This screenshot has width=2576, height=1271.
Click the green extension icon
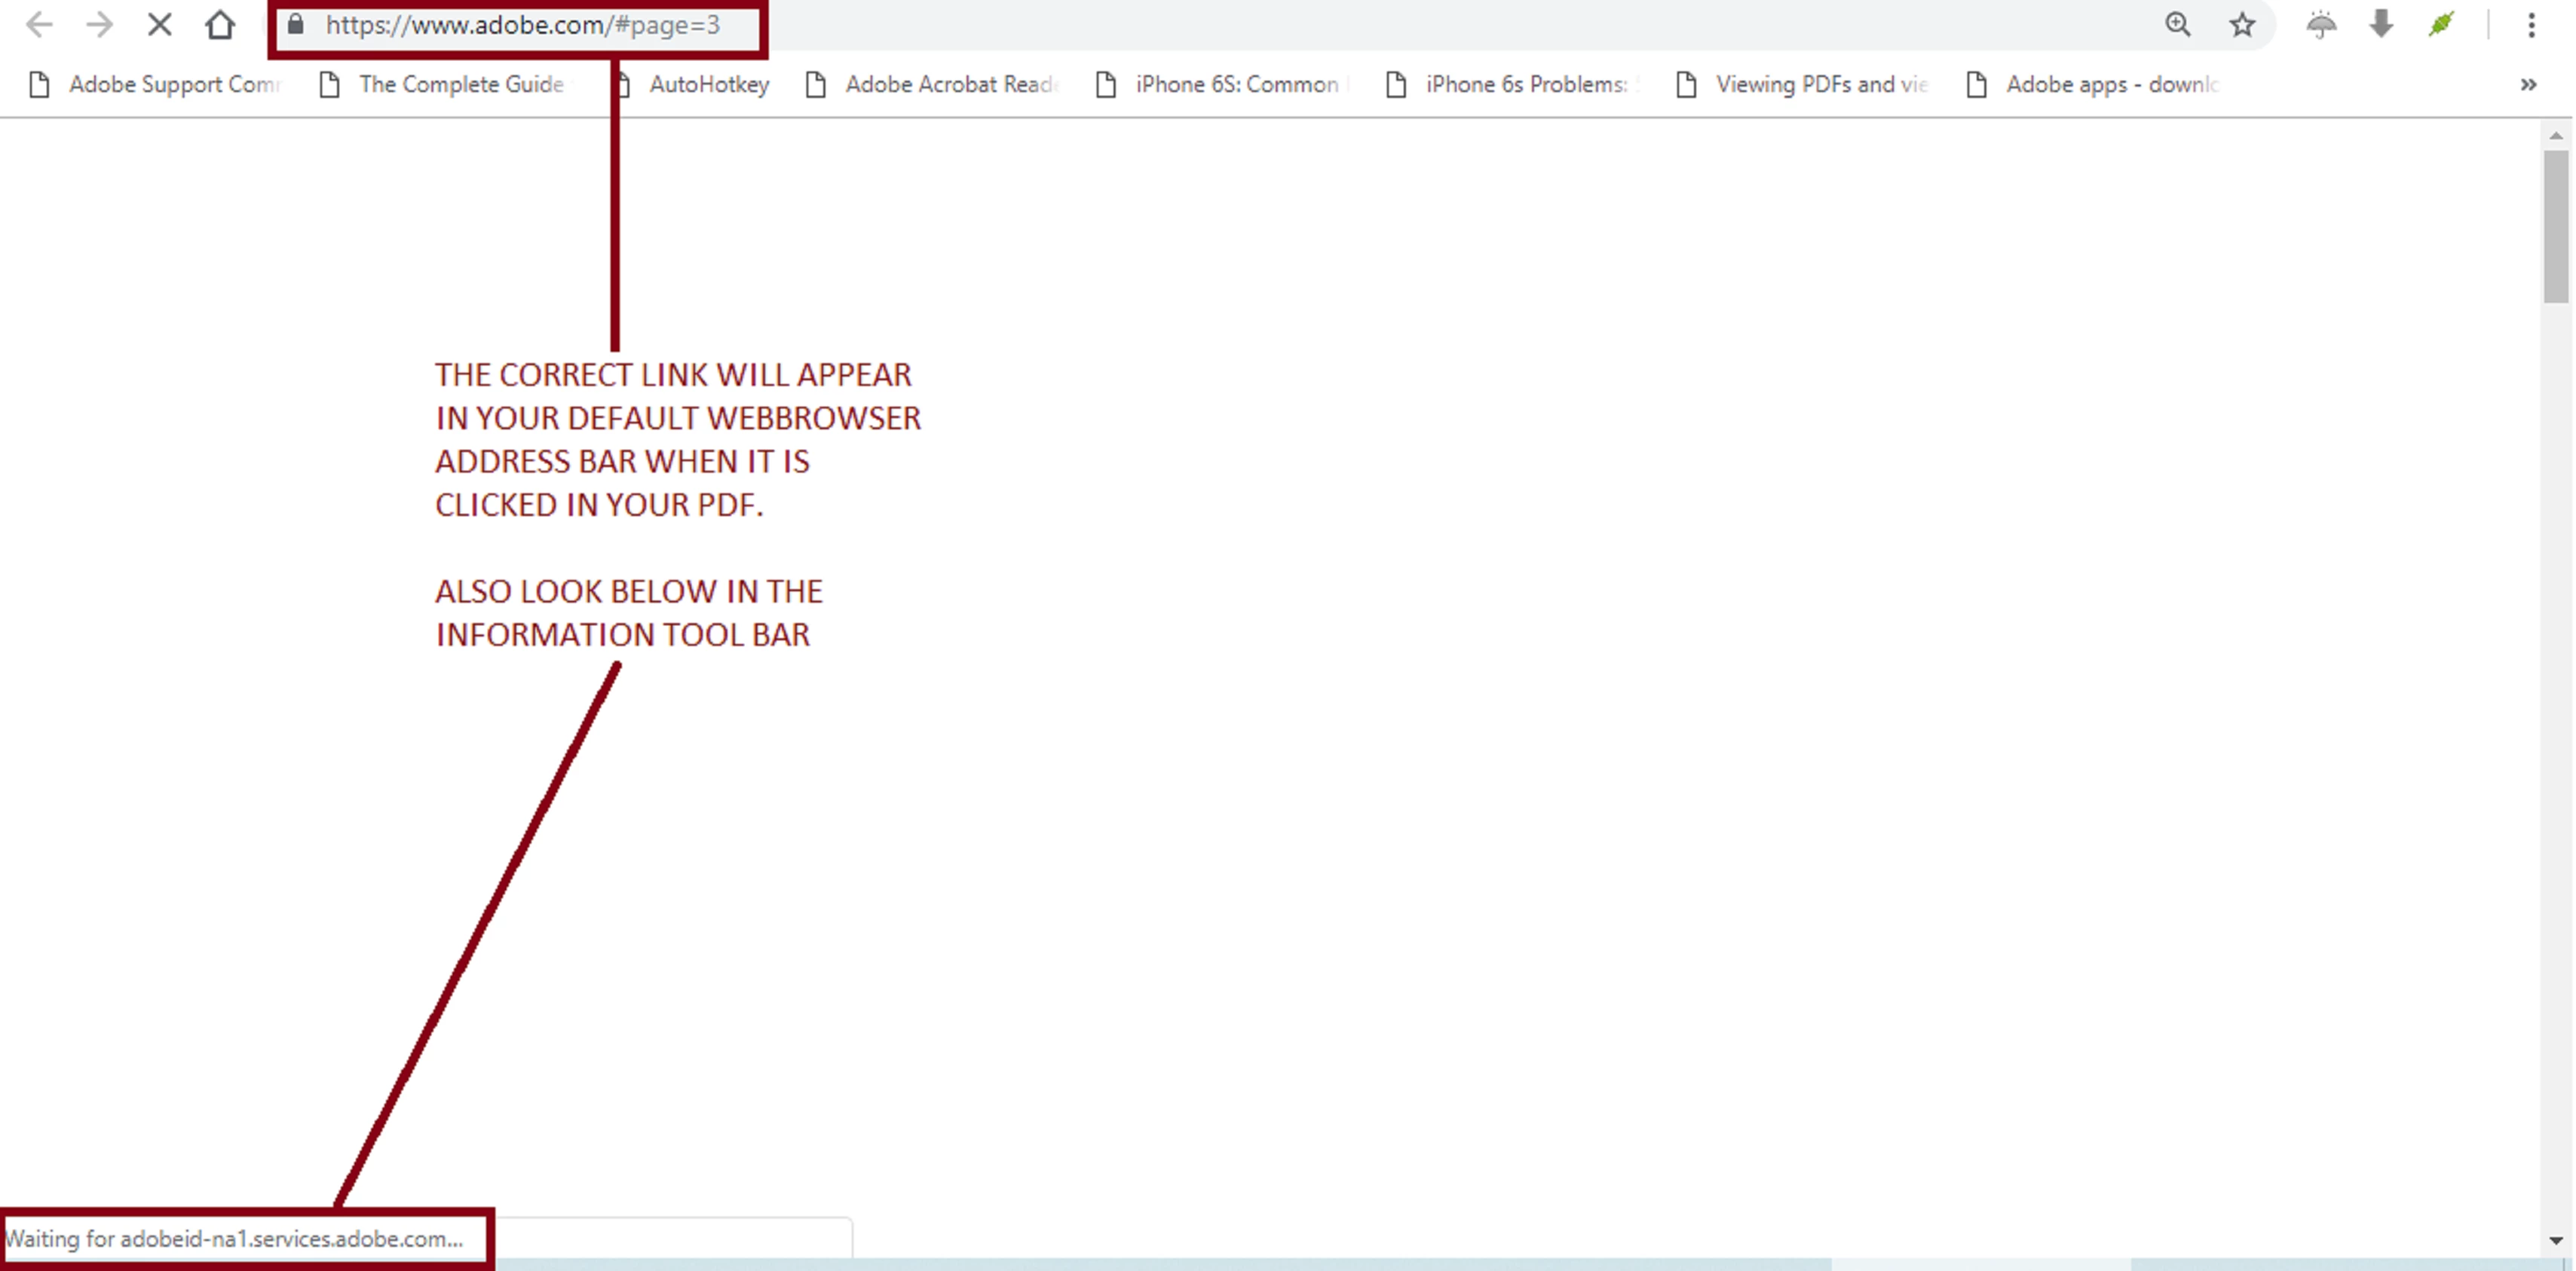point(2441,25)
